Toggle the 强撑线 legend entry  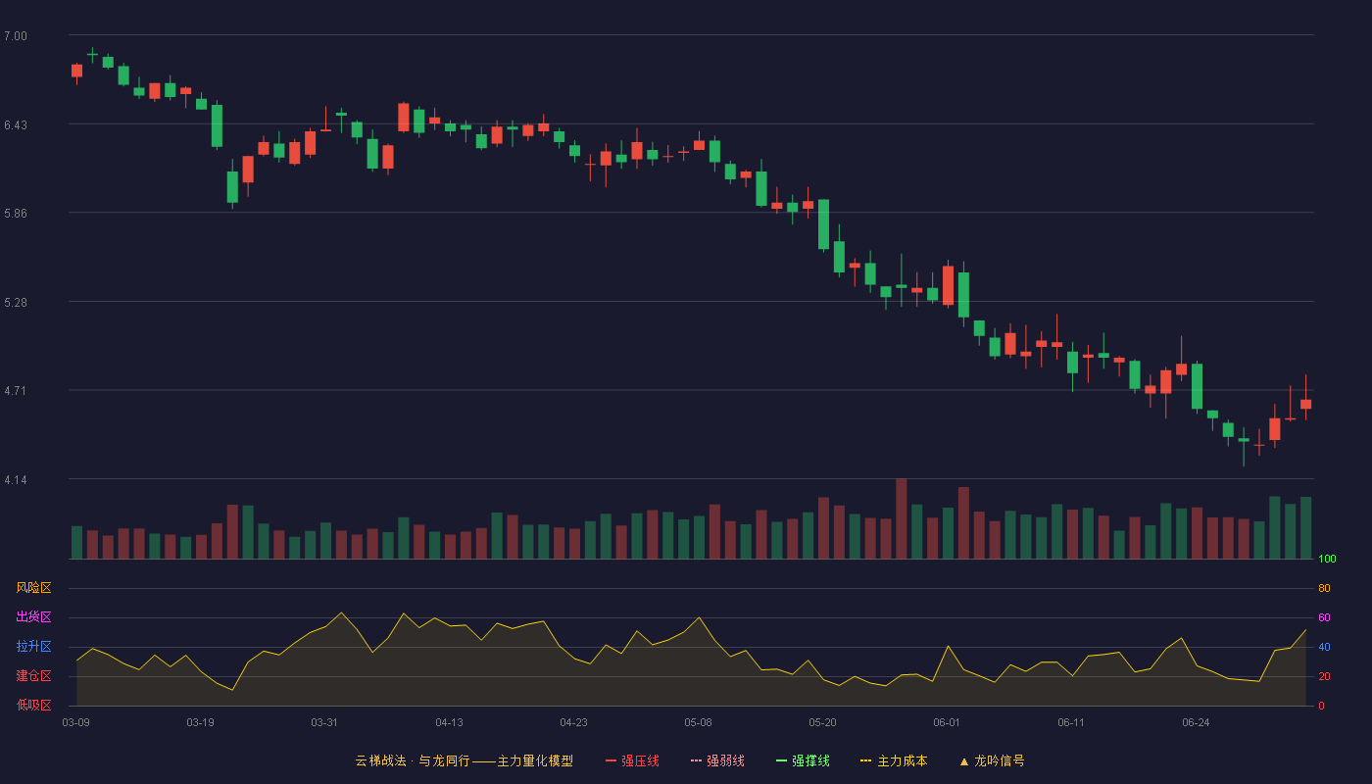[x=803, y=760]
